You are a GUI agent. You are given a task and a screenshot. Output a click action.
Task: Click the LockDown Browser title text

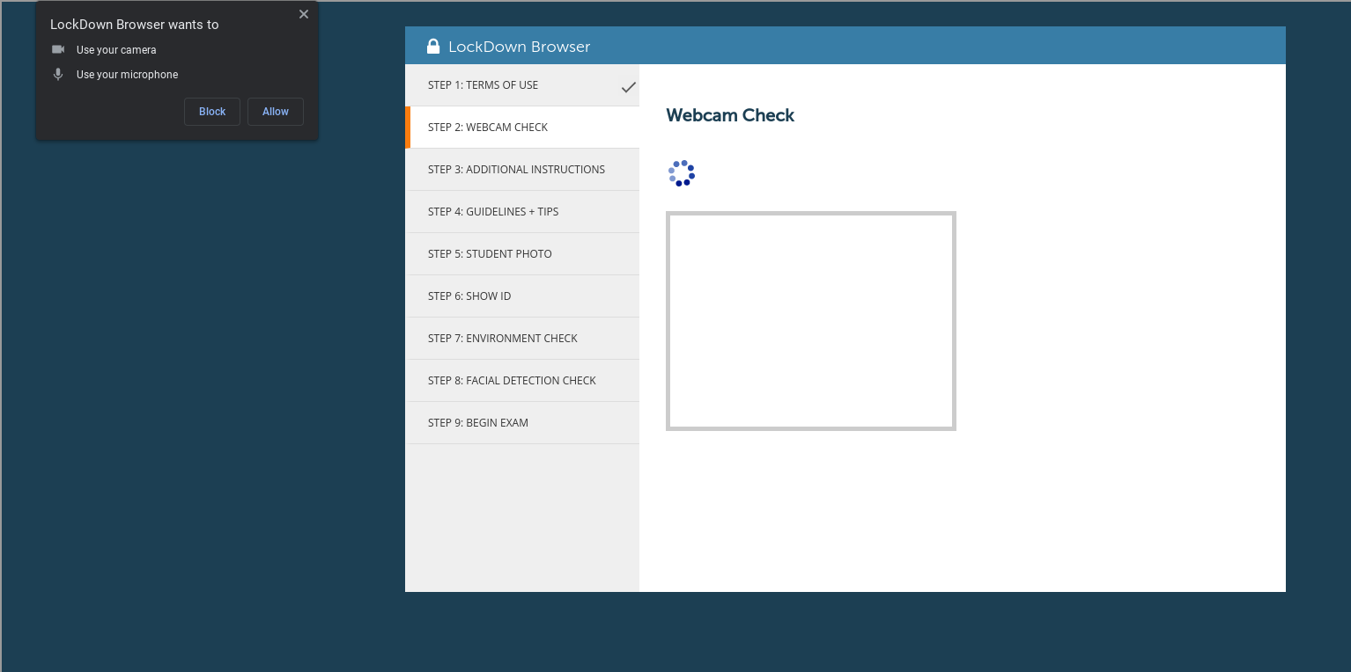coord(520,47)
